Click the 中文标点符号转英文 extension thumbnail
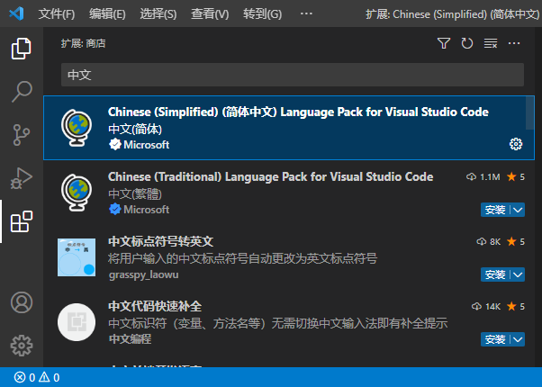 [x=77, y=257]
